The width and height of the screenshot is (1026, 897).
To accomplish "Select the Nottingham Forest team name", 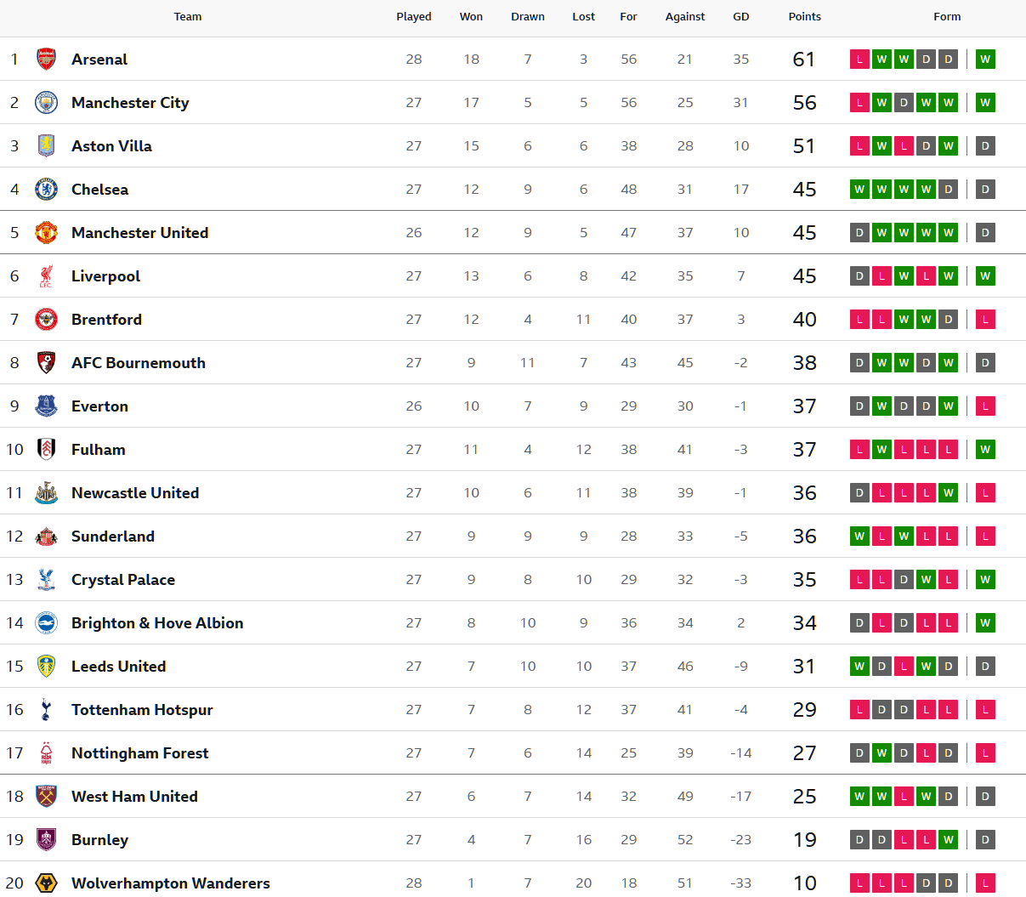I will click(x=139, y=752).
